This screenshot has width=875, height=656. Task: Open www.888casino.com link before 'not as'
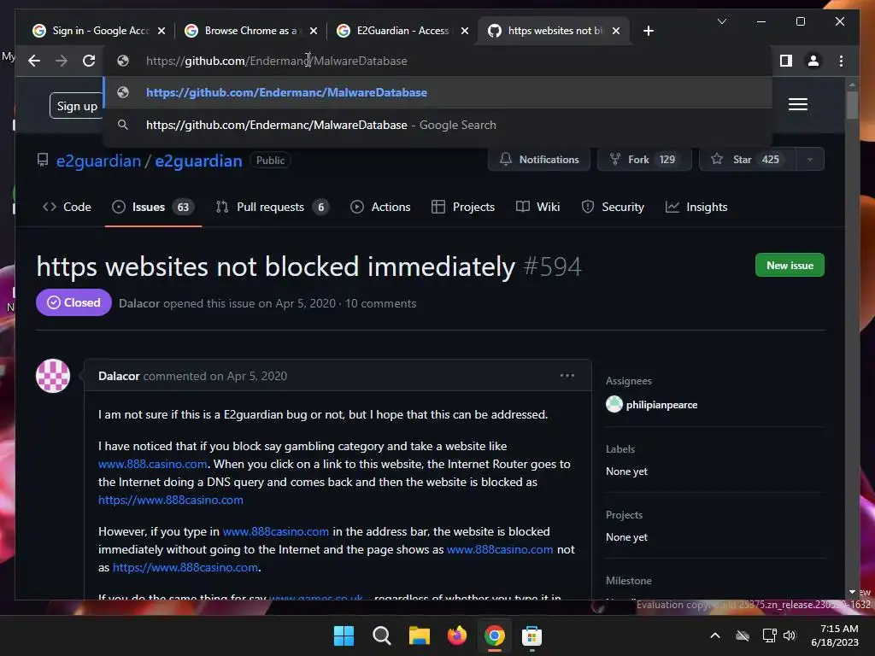click(x=500, y=549)
